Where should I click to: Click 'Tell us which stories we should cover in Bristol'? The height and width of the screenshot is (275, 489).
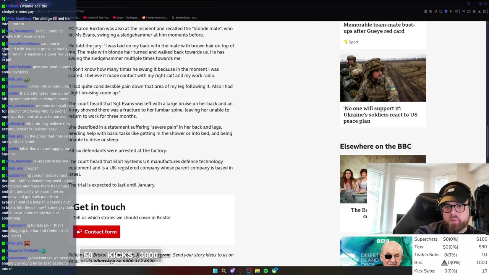[122, 218]
